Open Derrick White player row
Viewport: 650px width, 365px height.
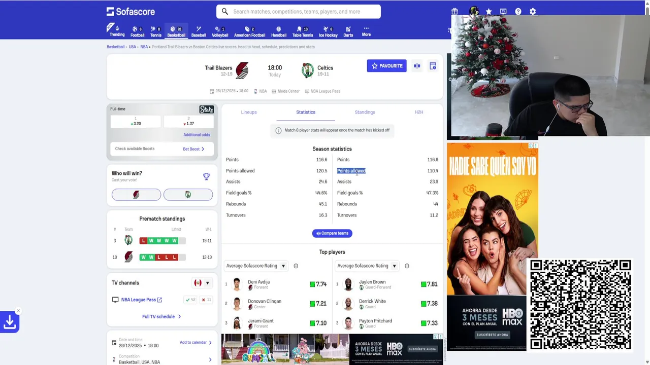(387, 304)
